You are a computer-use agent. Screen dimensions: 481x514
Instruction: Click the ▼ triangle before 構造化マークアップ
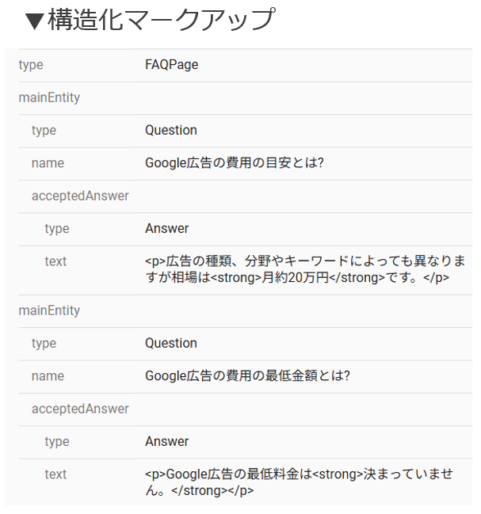[x=34, y=21]
